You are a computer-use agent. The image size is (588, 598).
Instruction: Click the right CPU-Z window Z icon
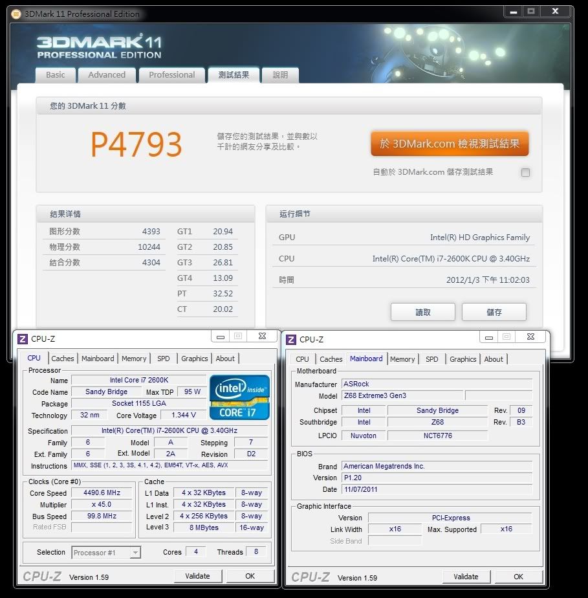290,339
